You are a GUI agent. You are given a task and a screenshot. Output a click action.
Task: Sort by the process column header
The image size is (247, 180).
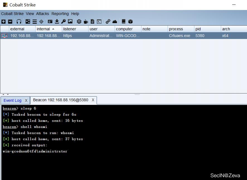(x=181, y=29)
